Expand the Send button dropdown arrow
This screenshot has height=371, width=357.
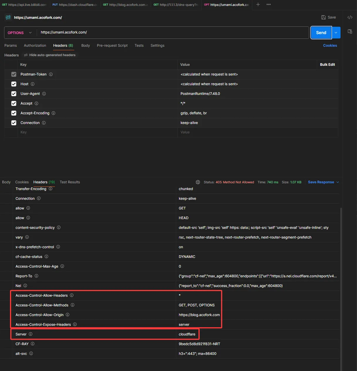(336, 33)
